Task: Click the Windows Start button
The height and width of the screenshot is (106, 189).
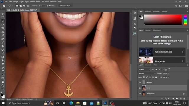Action: point(3,103)
